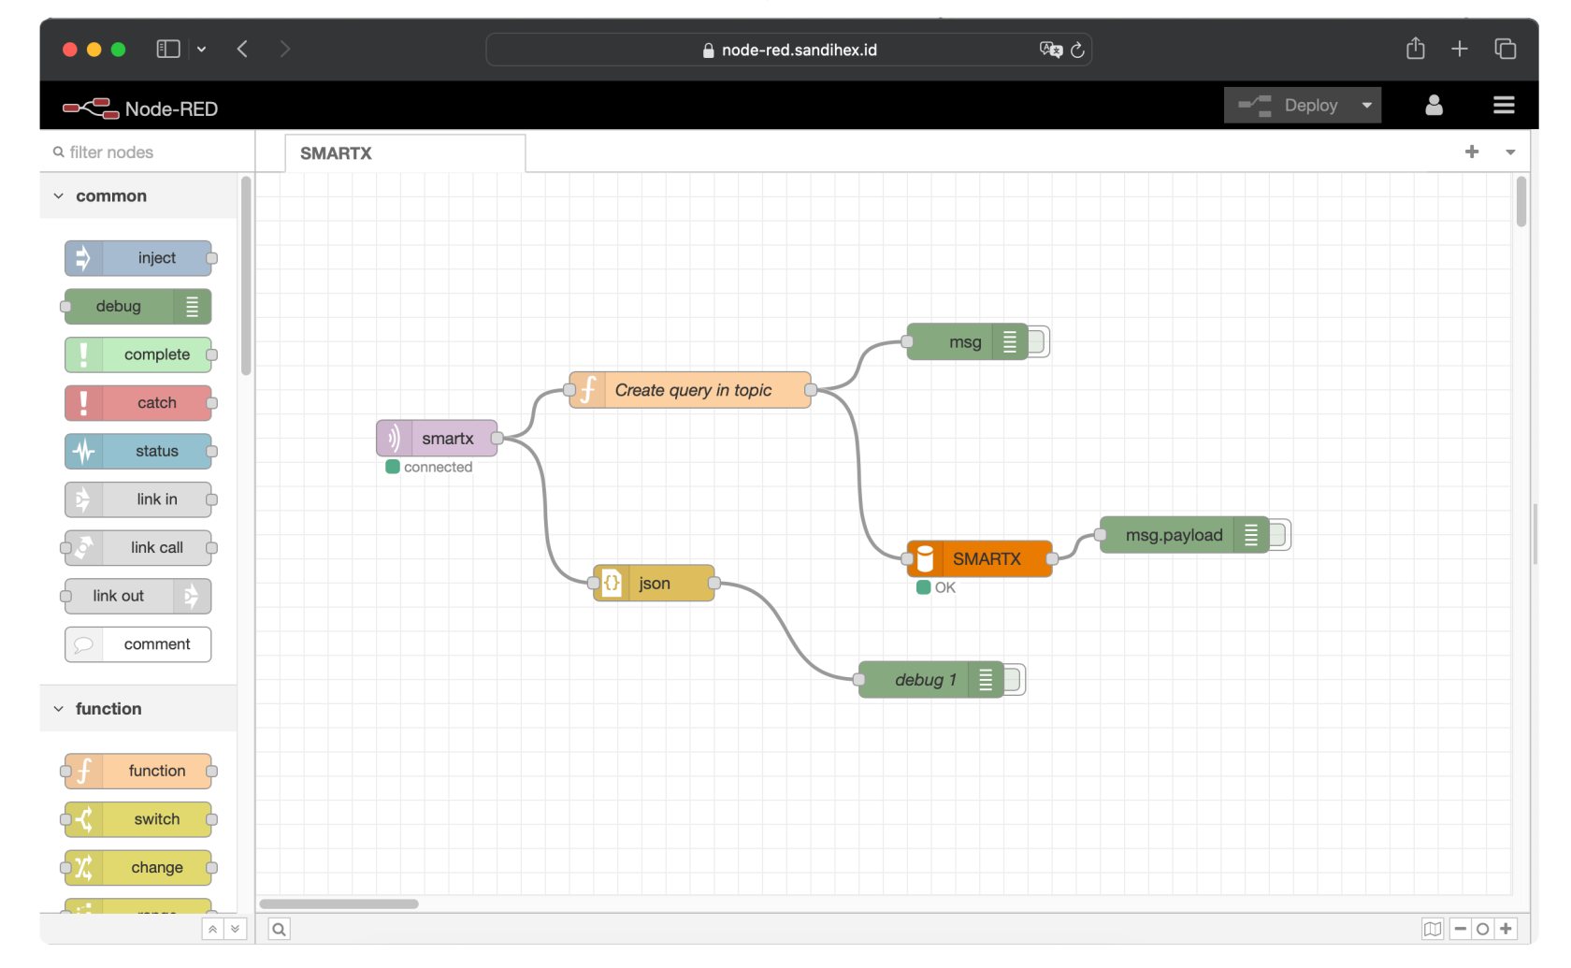Select the inject node in palette
The image size is (1571, 968).
point(138,258)
